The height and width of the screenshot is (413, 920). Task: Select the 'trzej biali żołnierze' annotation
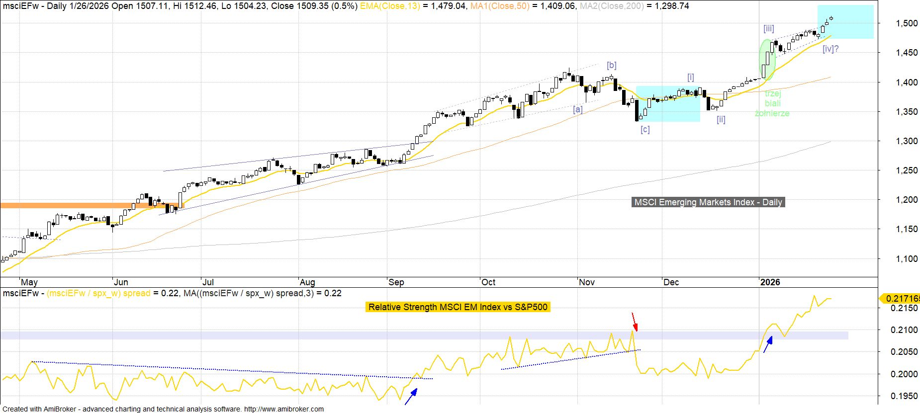click(772, 103)
